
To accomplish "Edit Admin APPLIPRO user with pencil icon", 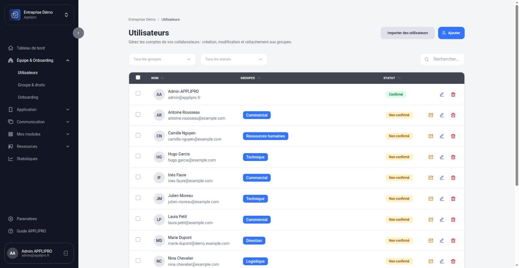I will click(x=442, y=94).
